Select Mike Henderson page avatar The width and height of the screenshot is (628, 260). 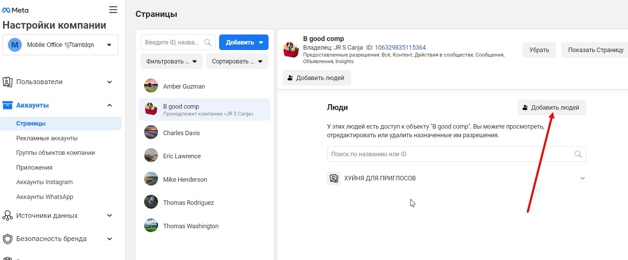[x=151, y=179]
